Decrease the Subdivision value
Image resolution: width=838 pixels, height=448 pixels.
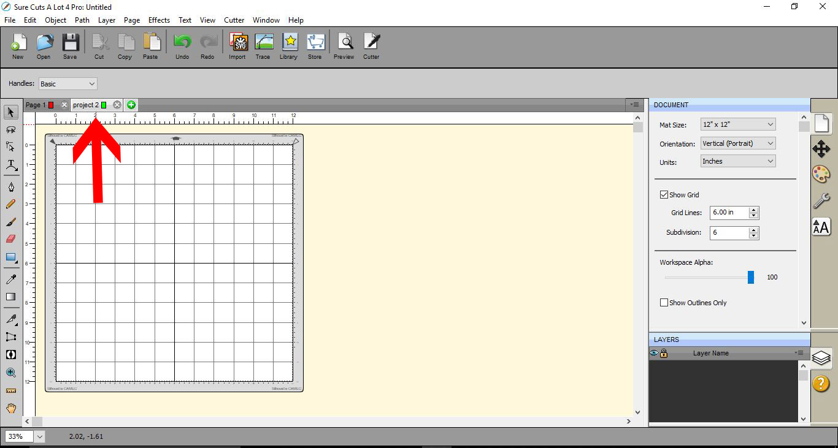tap(754, 236)
